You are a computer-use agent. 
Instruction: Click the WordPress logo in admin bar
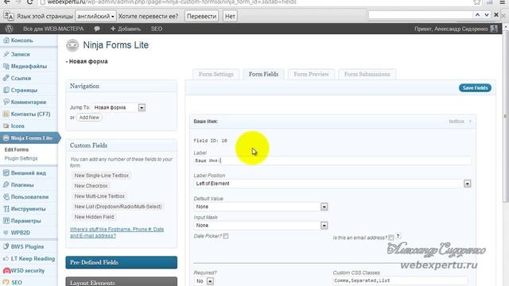tap(9, 29)
